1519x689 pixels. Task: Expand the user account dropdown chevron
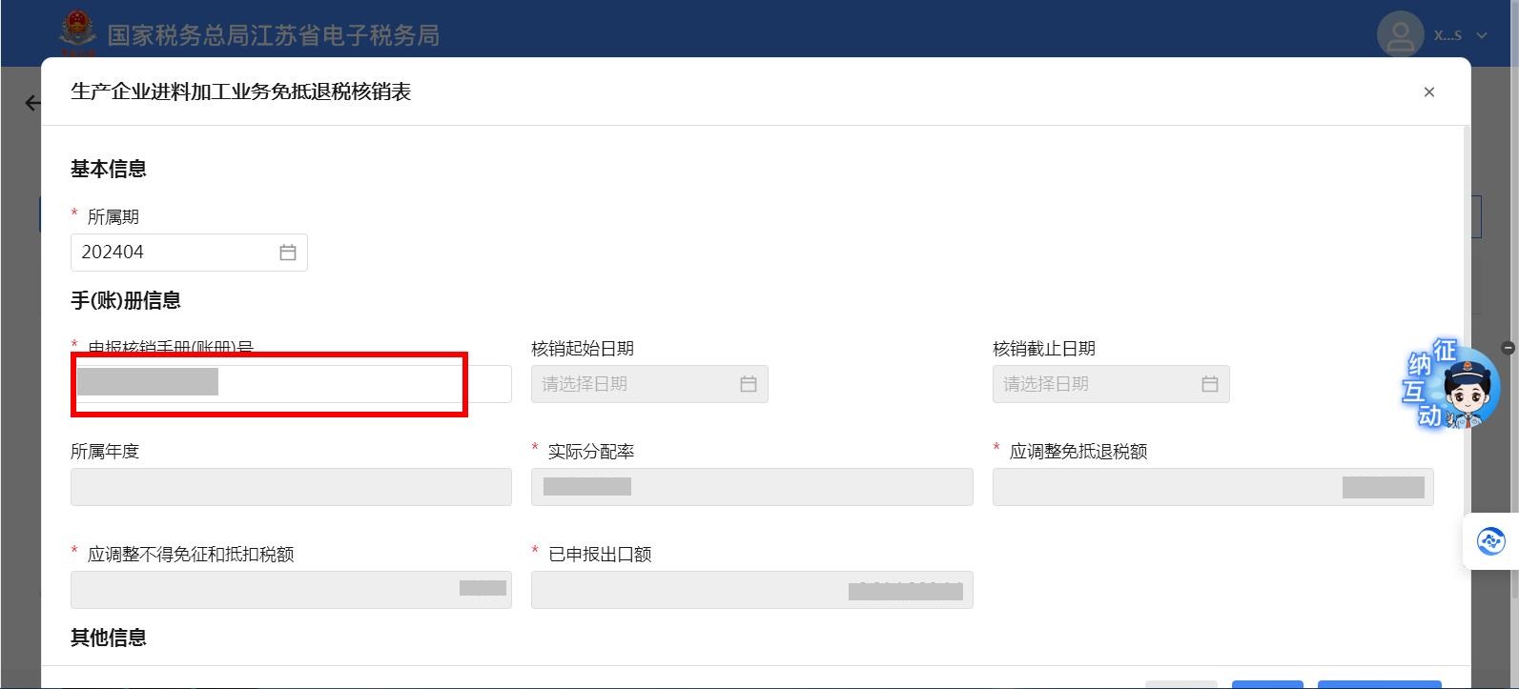(x=1482, y=35)
